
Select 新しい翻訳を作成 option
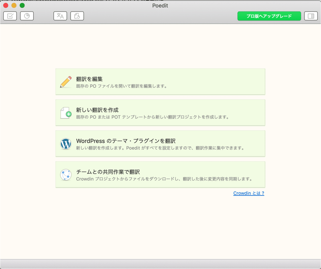[x=160, y=113]
